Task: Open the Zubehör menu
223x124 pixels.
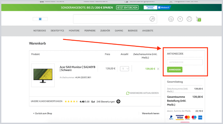Action: tap(105, 31)
